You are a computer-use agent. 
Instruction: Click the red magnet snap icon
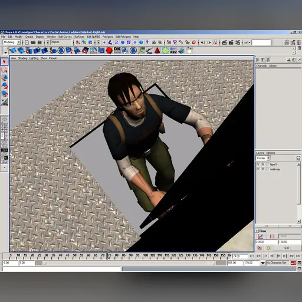[194, 42]
